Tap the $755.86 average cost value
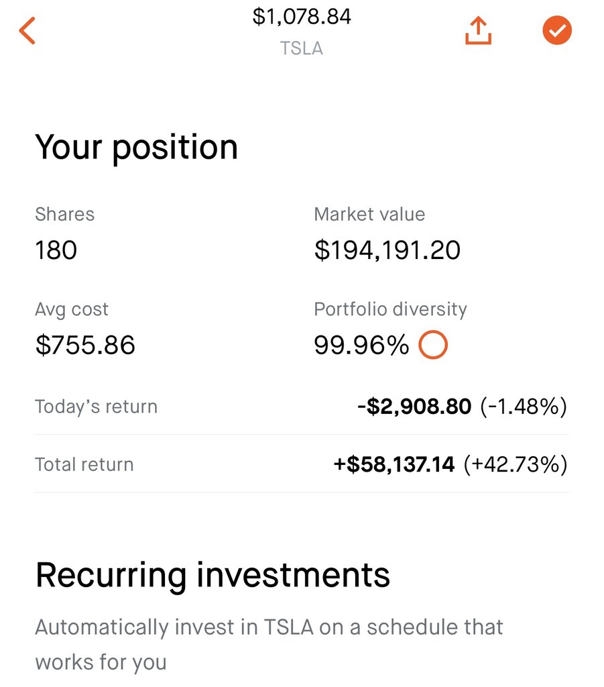The width and height of the screenshot is (604, 687). 85,345
